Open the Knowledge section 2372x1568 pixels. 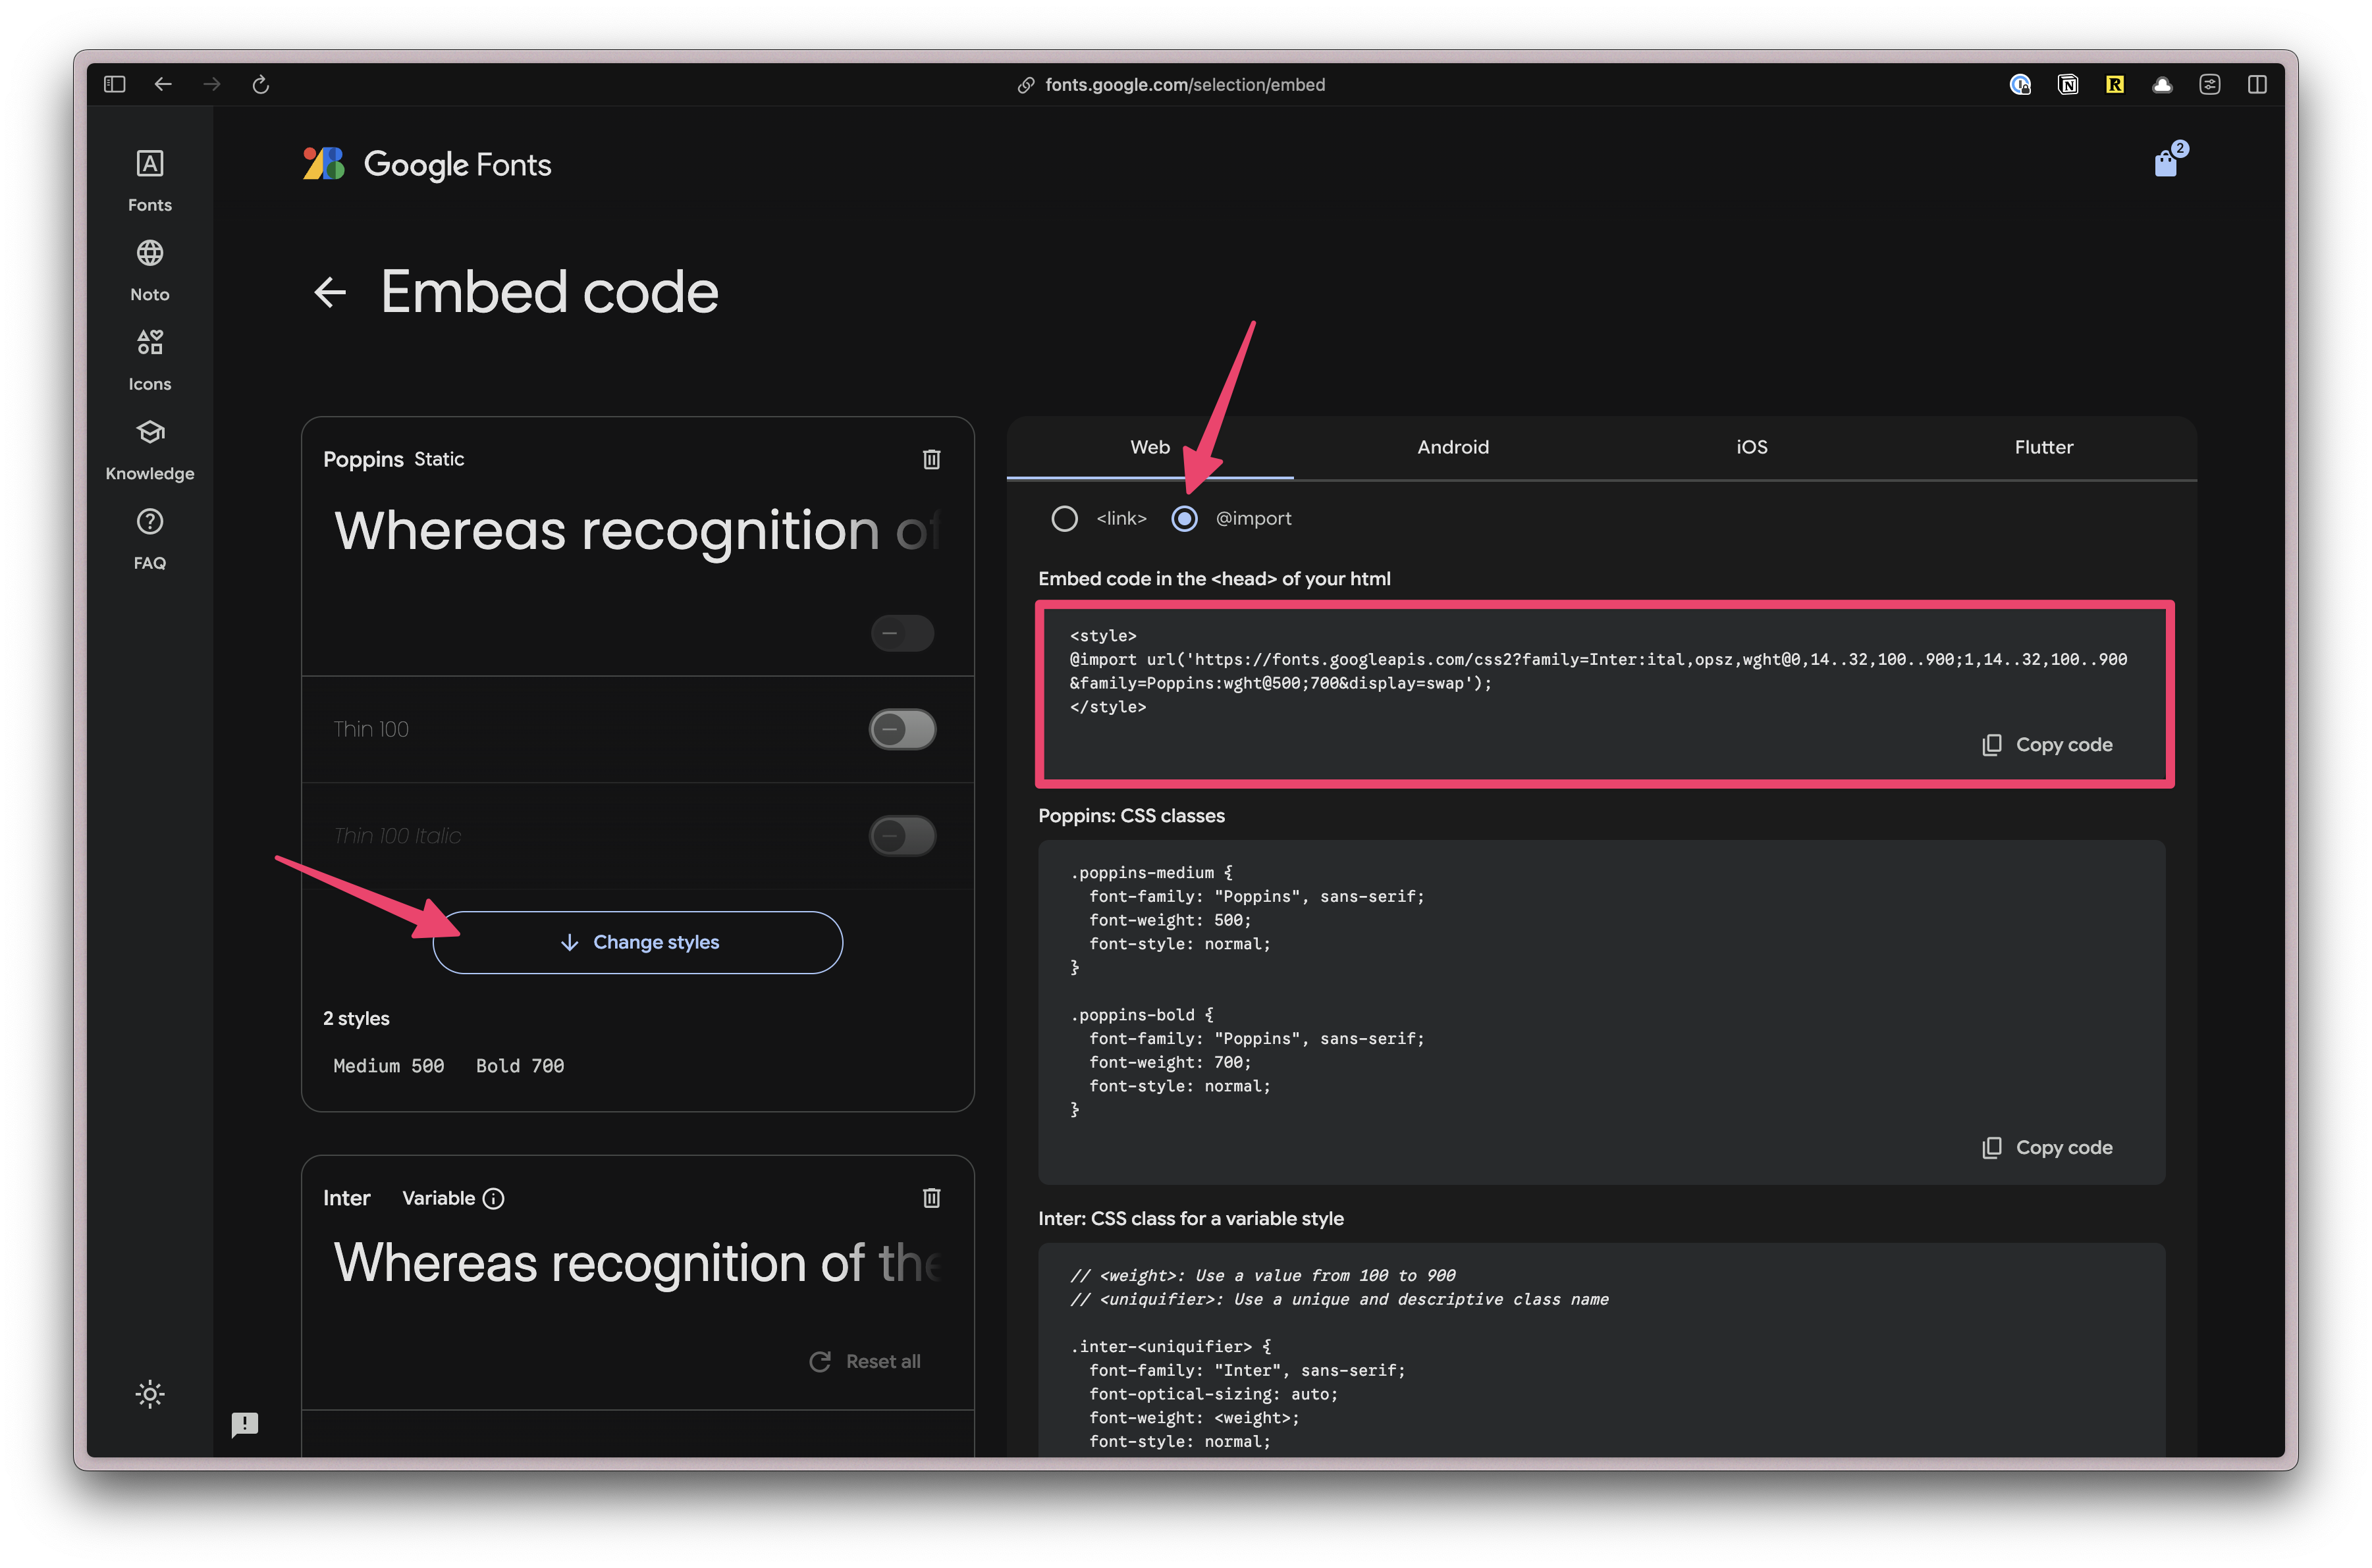(149, 447)
